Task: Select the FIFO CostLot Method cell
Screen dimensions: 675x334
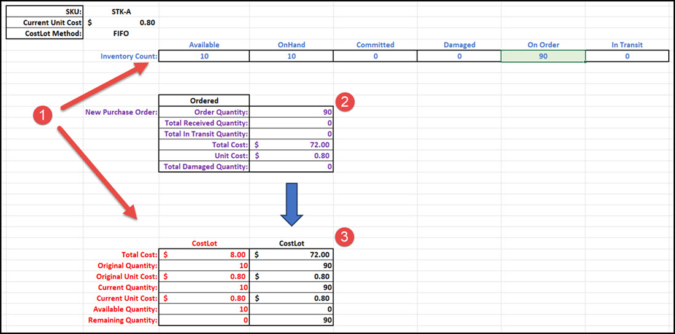Action: click(121, 33)
